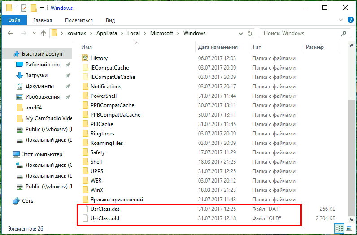Click the New folder quick access icon
357x235 pixels.
pyautogui.click(x=34, y=8)
